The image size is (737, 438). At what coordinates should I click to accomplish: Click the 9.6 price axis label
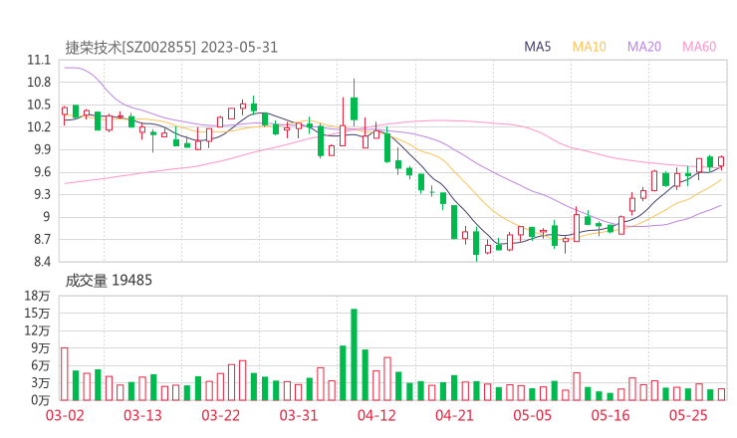pyautogui.click(x=42, y=172)
